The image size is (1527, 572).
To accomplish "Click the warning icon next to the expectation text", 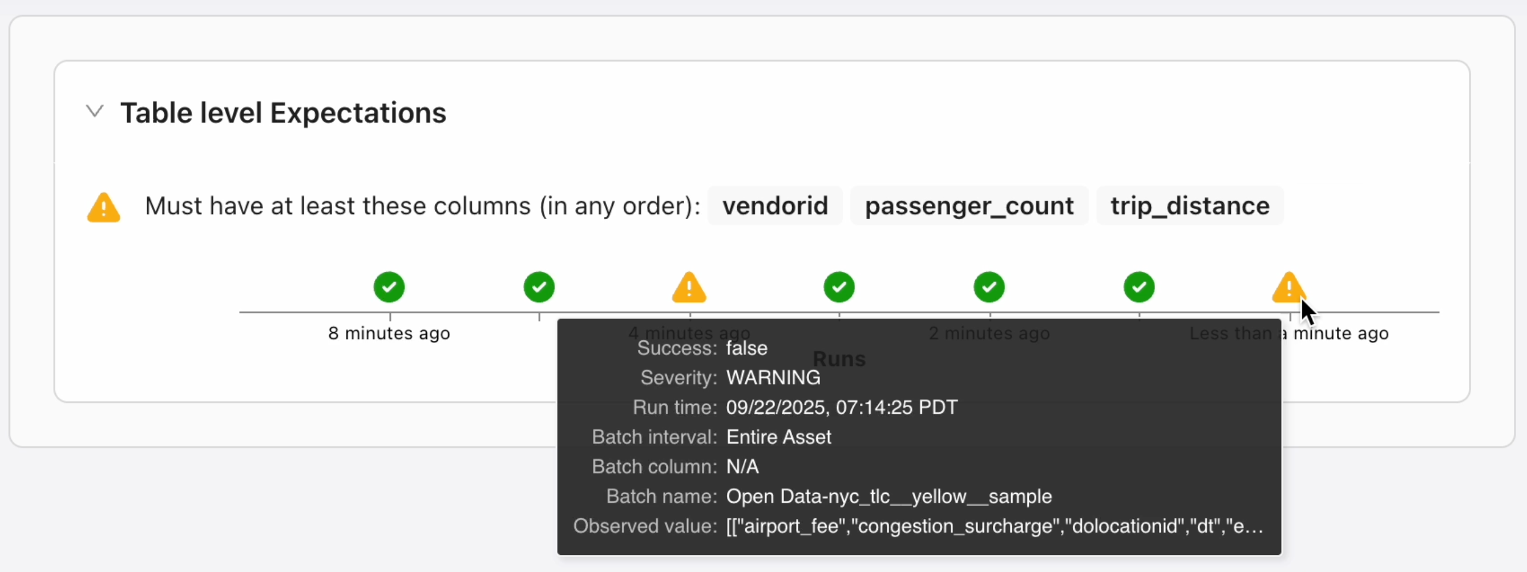I will (103, 206).
